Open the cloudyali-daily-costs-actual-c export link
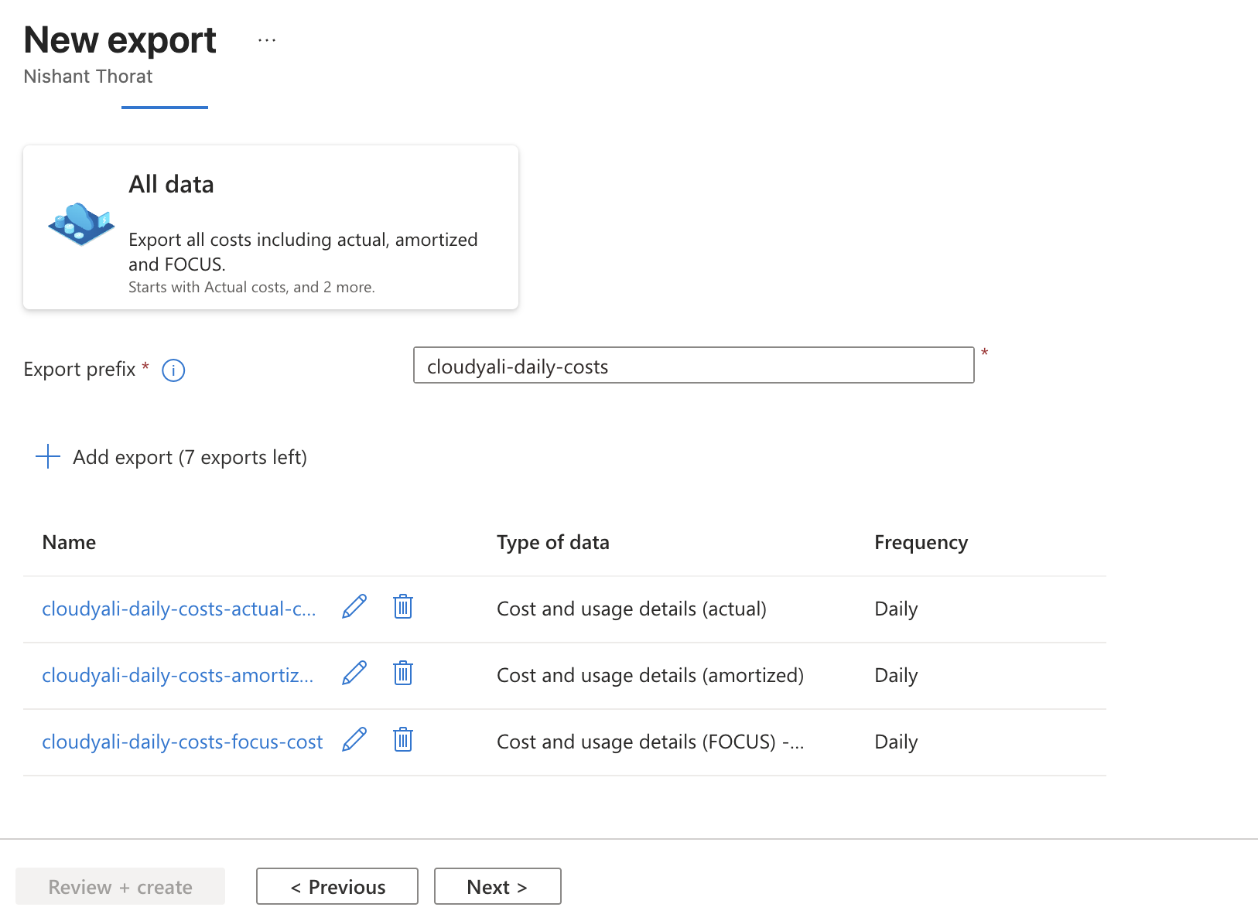Screen dimensions: 1258x914 point(179,609)
